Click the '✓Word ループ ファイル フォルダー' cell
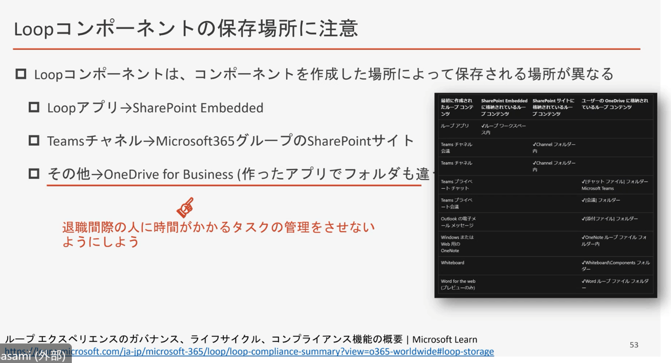Image resolution: width=671 pixels, height=363 pixels. coord(615,285)
